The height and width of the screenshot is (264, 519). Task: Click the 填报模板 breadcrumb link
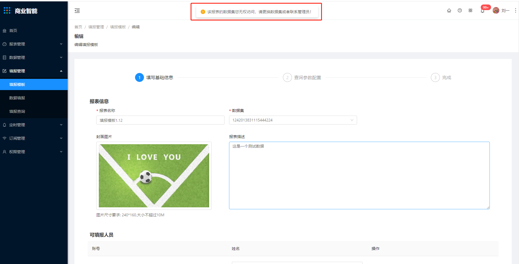[x=118, y=27]
